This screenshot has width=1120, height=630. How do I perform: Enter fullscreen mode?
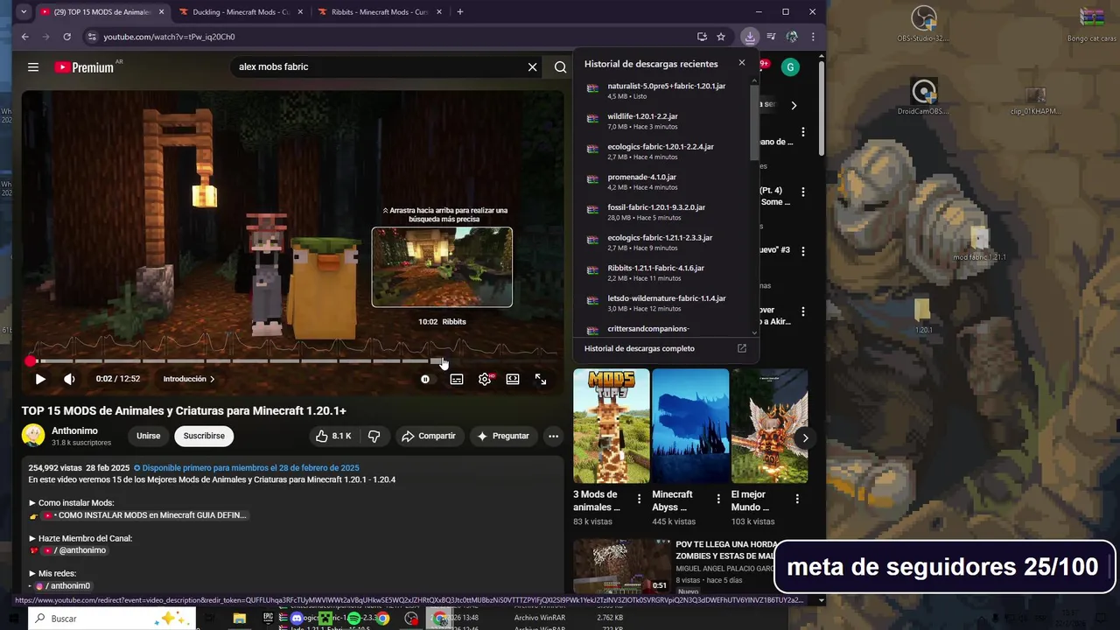[x=541, y=379]
